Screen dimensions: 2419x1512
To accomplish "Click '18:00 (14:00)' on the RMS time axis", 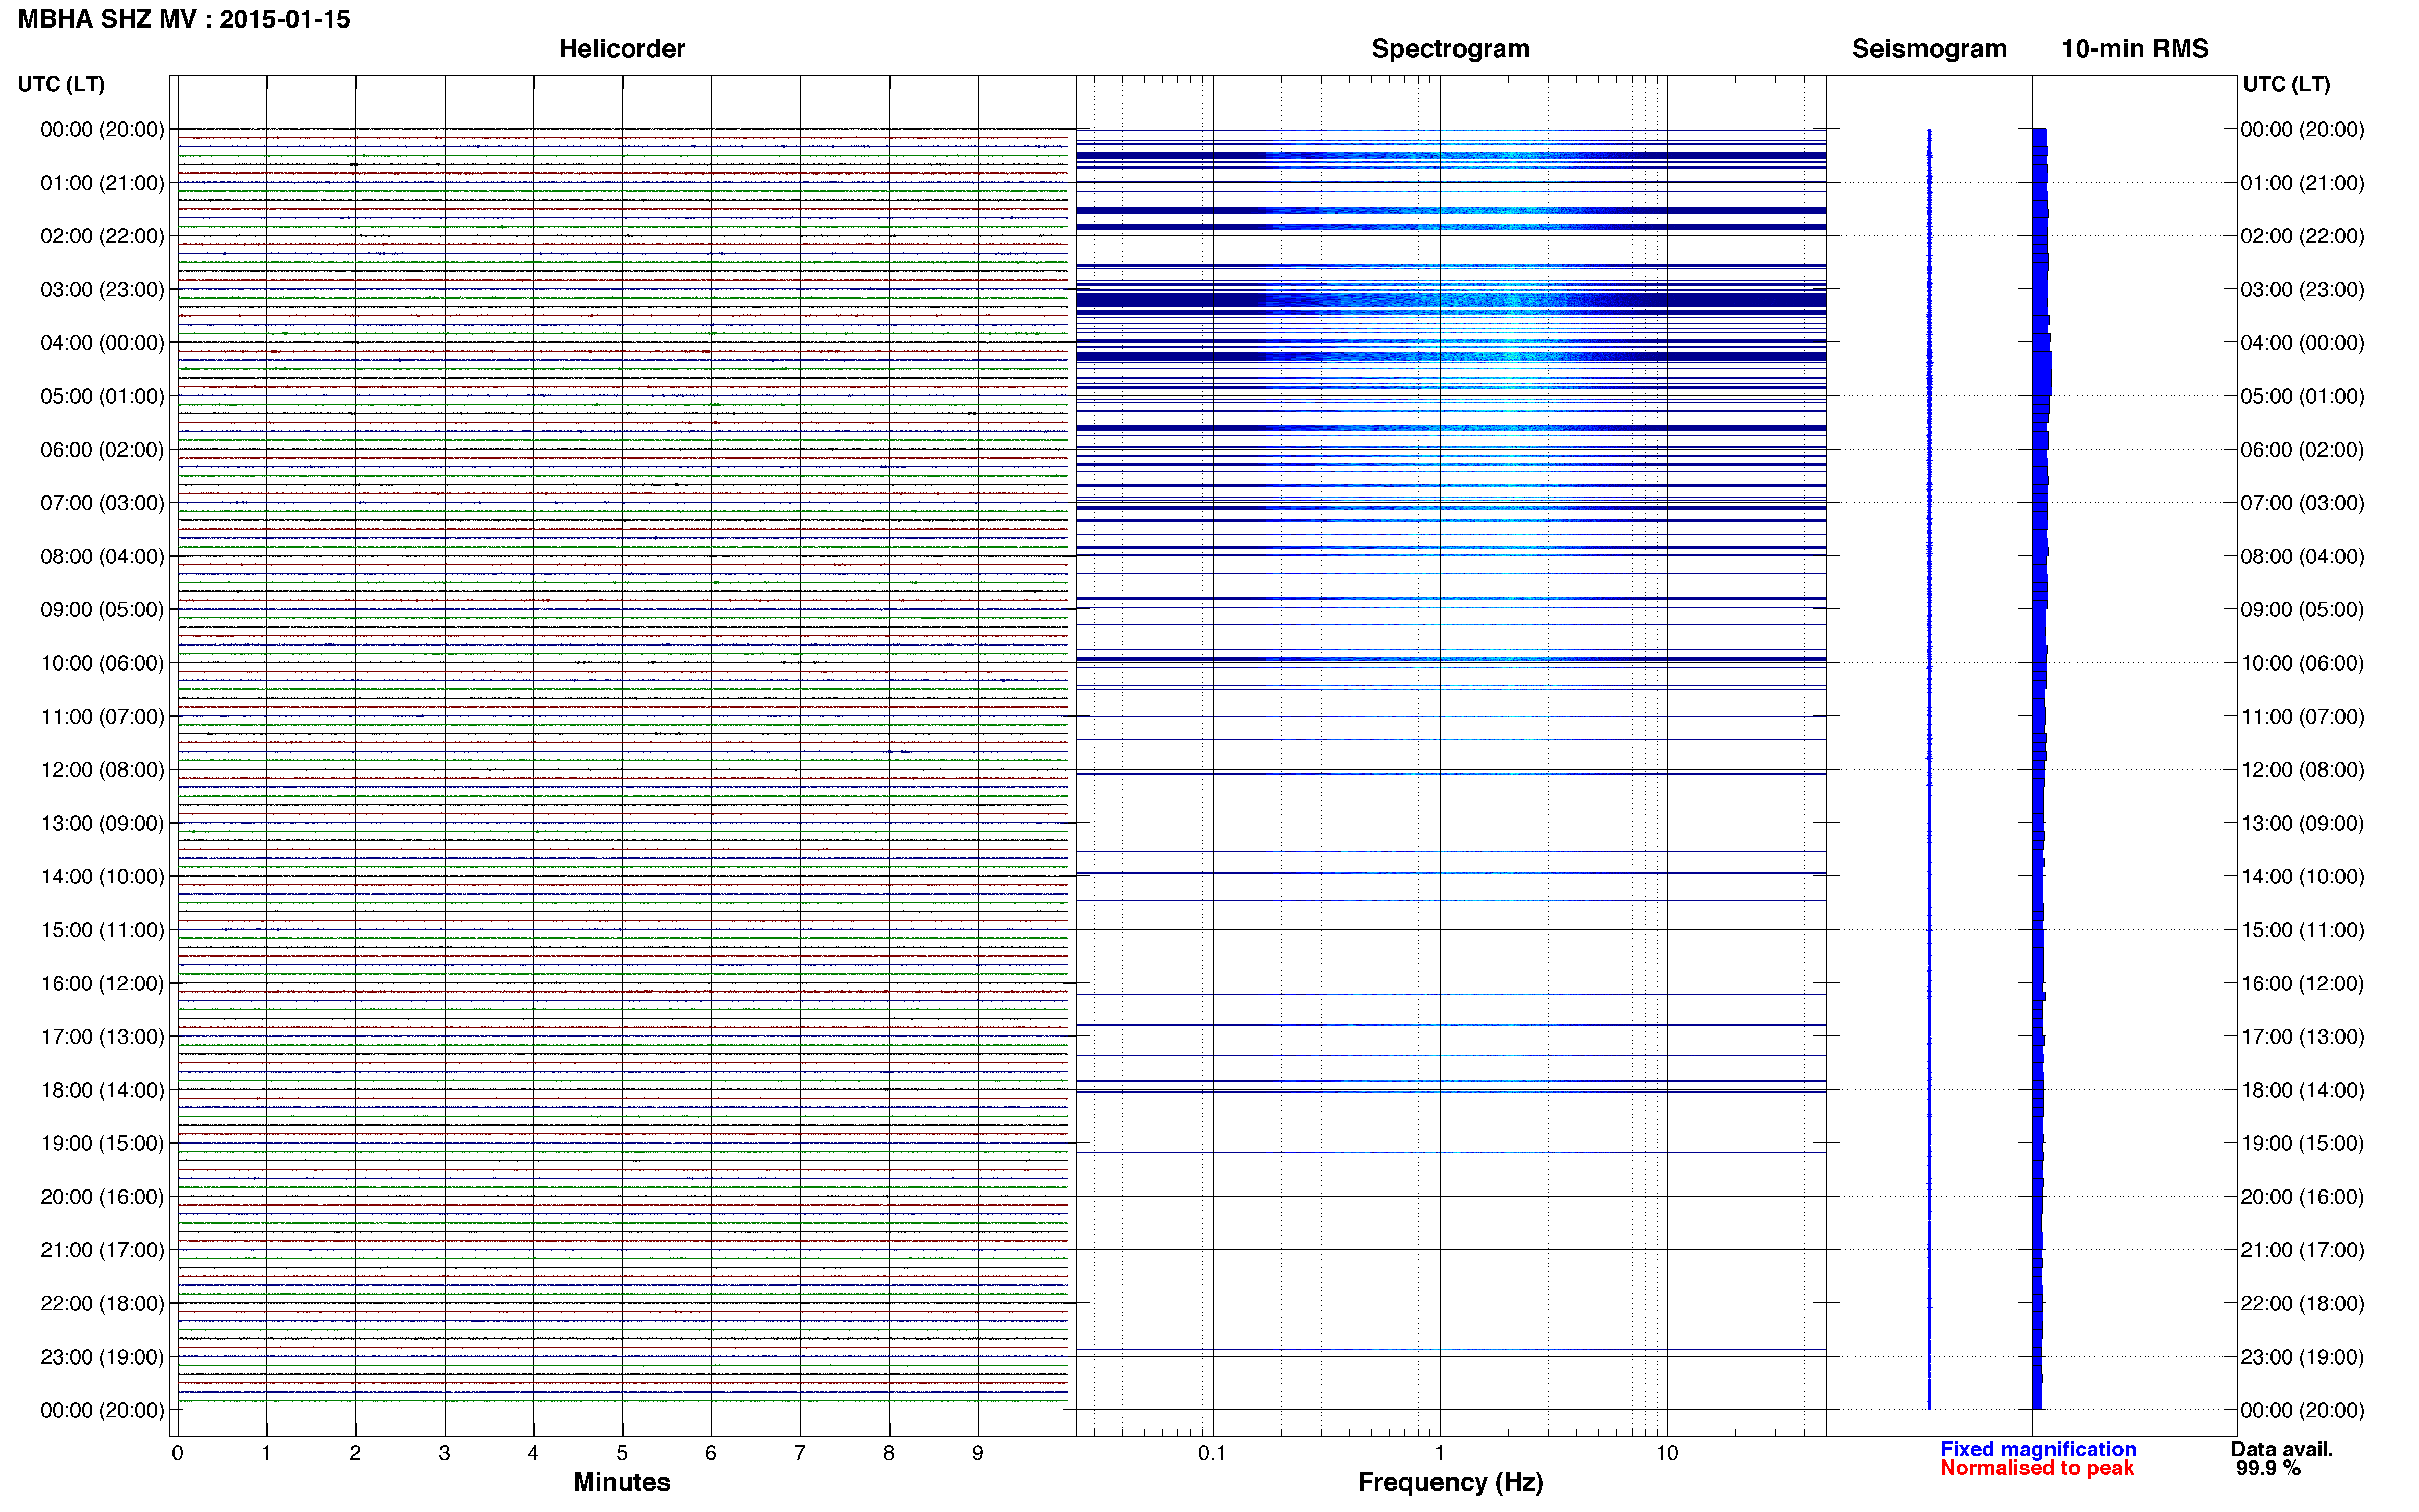I will [2302, 1090].
